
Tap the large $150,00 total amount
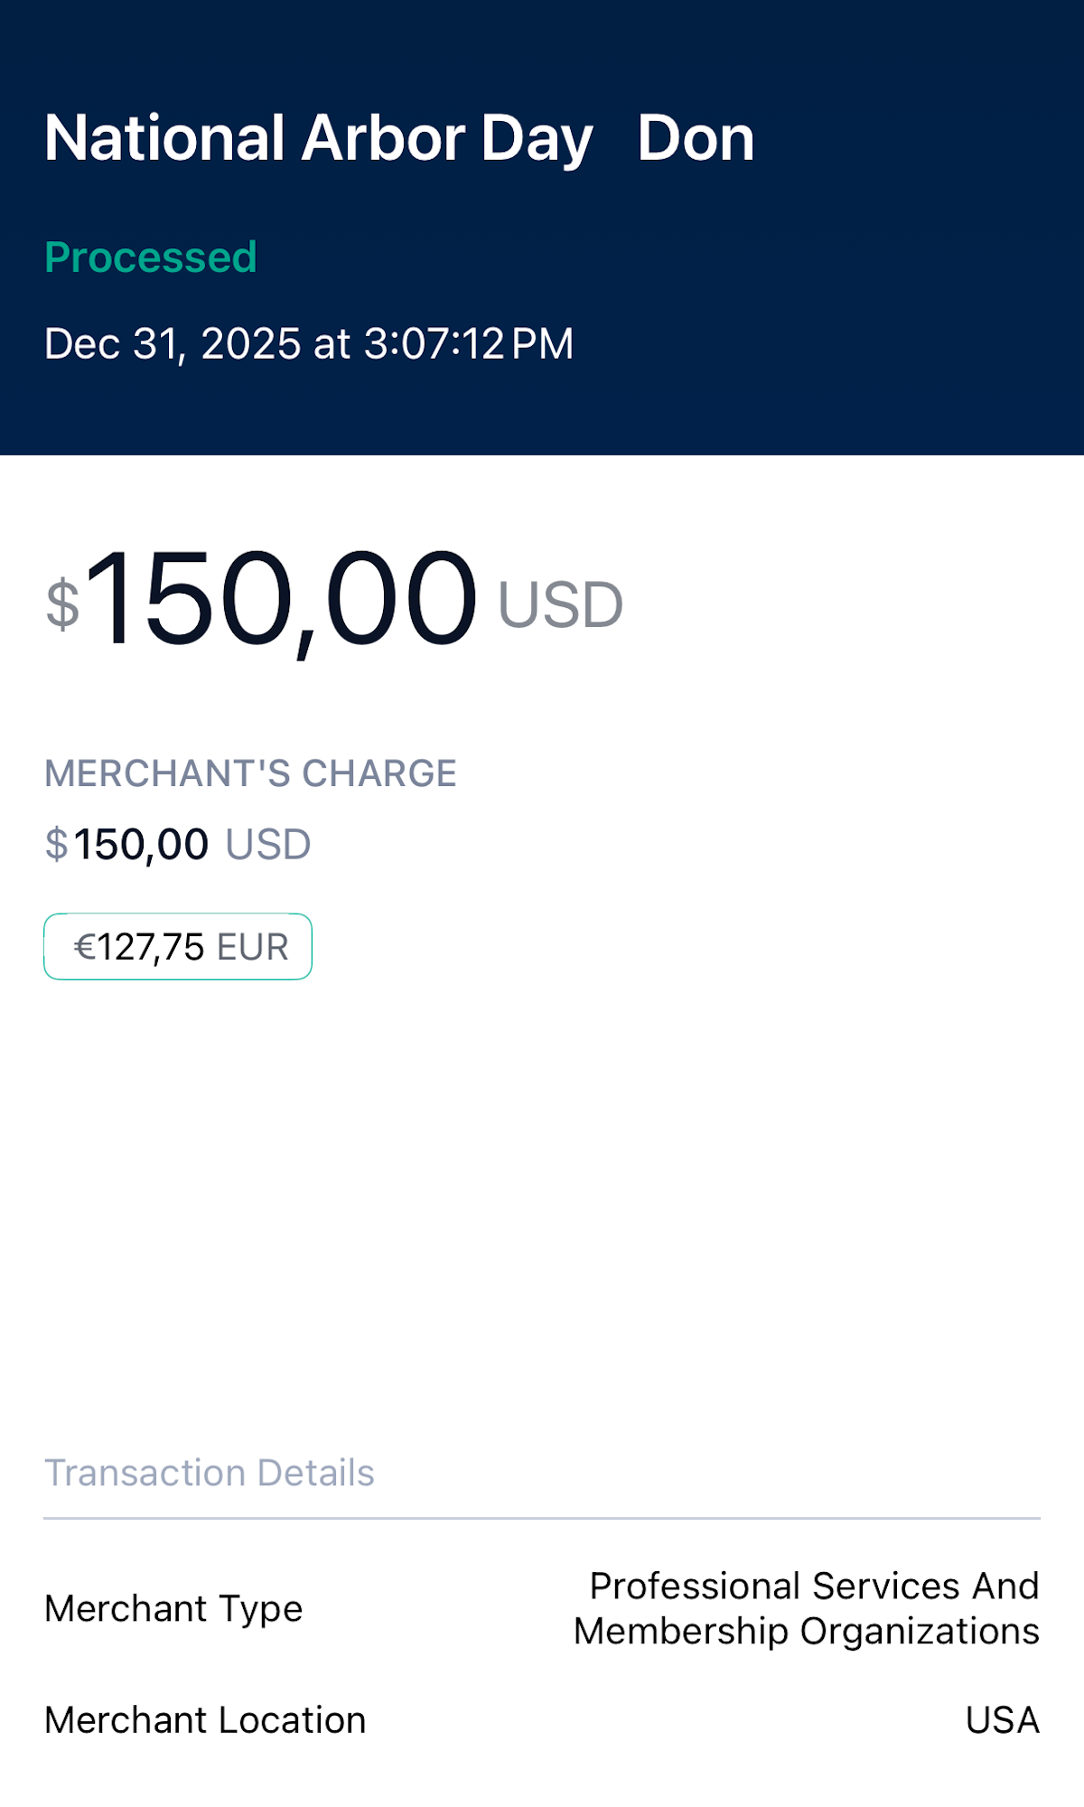[x=281, y=600]
